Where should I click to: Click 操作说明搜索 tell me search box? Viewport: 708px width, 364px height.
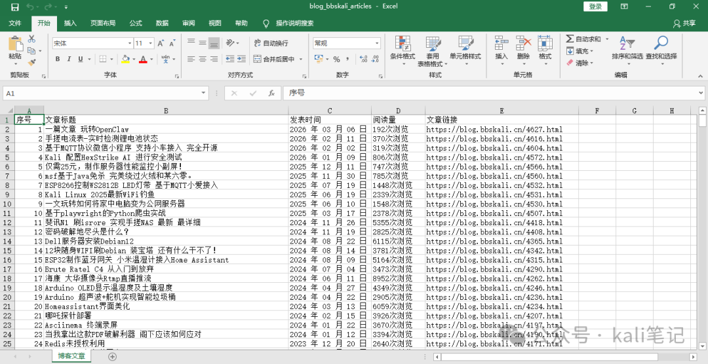(x=288, y=23)
